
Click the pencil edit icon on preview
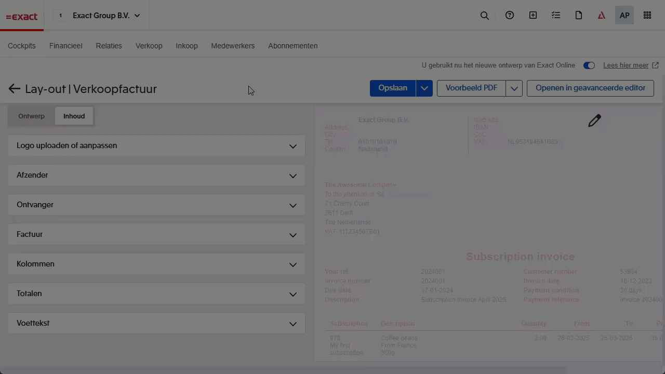click(594, 121)
